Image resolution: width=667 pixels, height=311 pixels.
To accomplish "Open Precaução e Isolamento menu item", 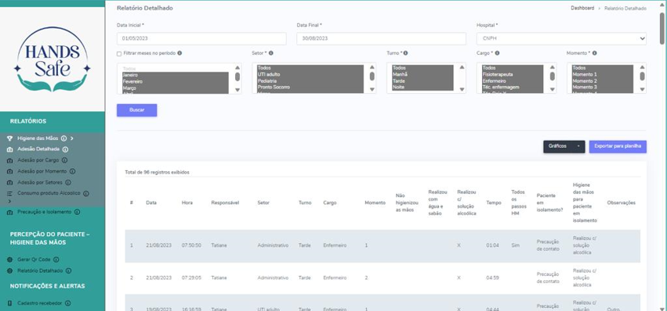I will 44,212.
